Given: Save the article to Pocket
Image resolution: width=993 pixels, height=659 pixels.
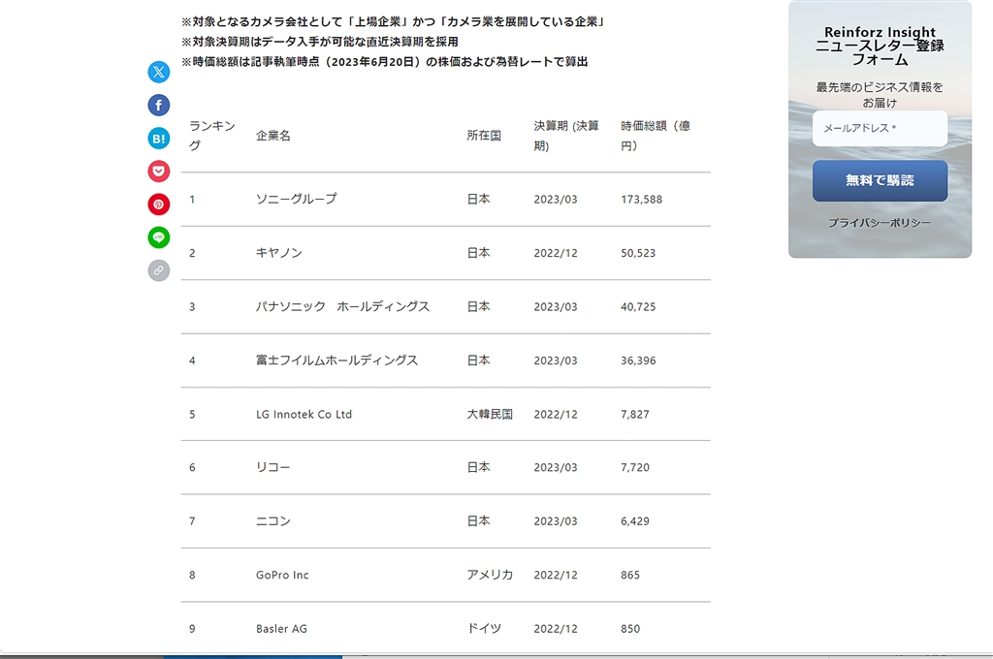Looking at the screenshot, I should pos(158,171).
